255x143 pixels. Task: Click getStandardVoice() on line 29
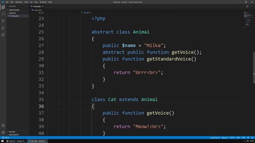tap(171, 59)
